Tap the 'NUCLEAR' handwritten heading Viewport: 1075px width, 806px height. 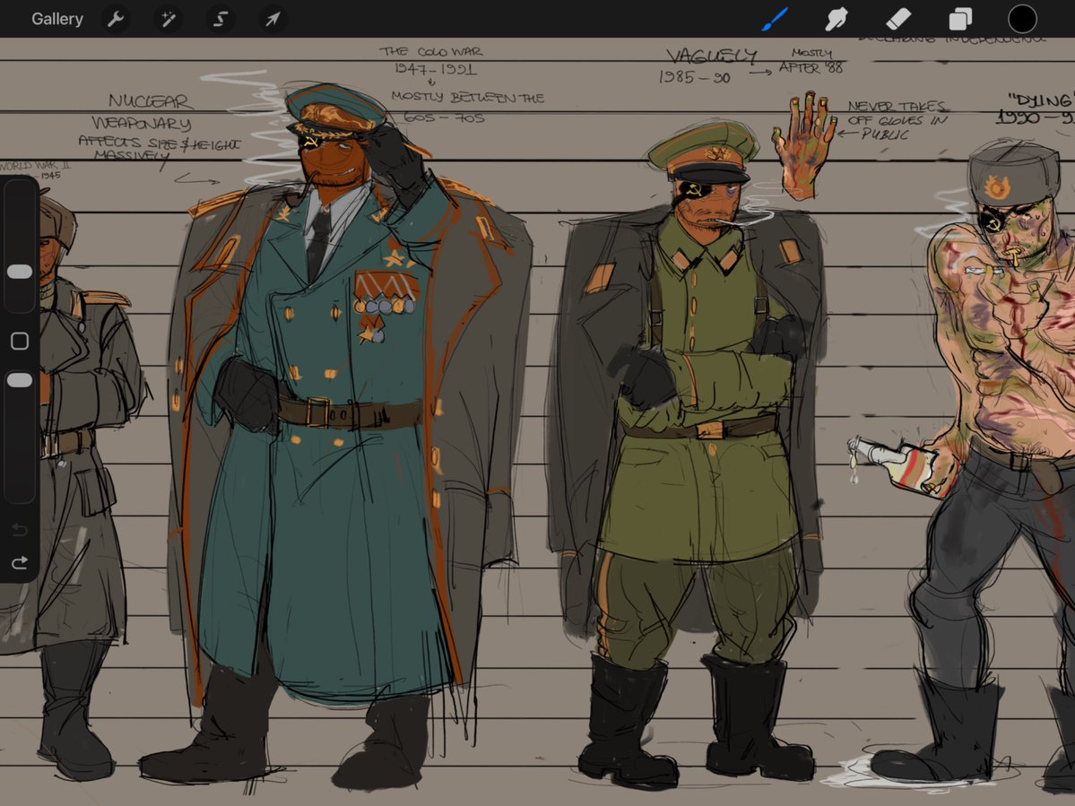pos(150,101)
